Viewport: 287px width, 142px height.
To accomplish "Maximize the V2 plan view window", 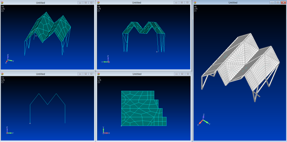I will click(182, 74).
